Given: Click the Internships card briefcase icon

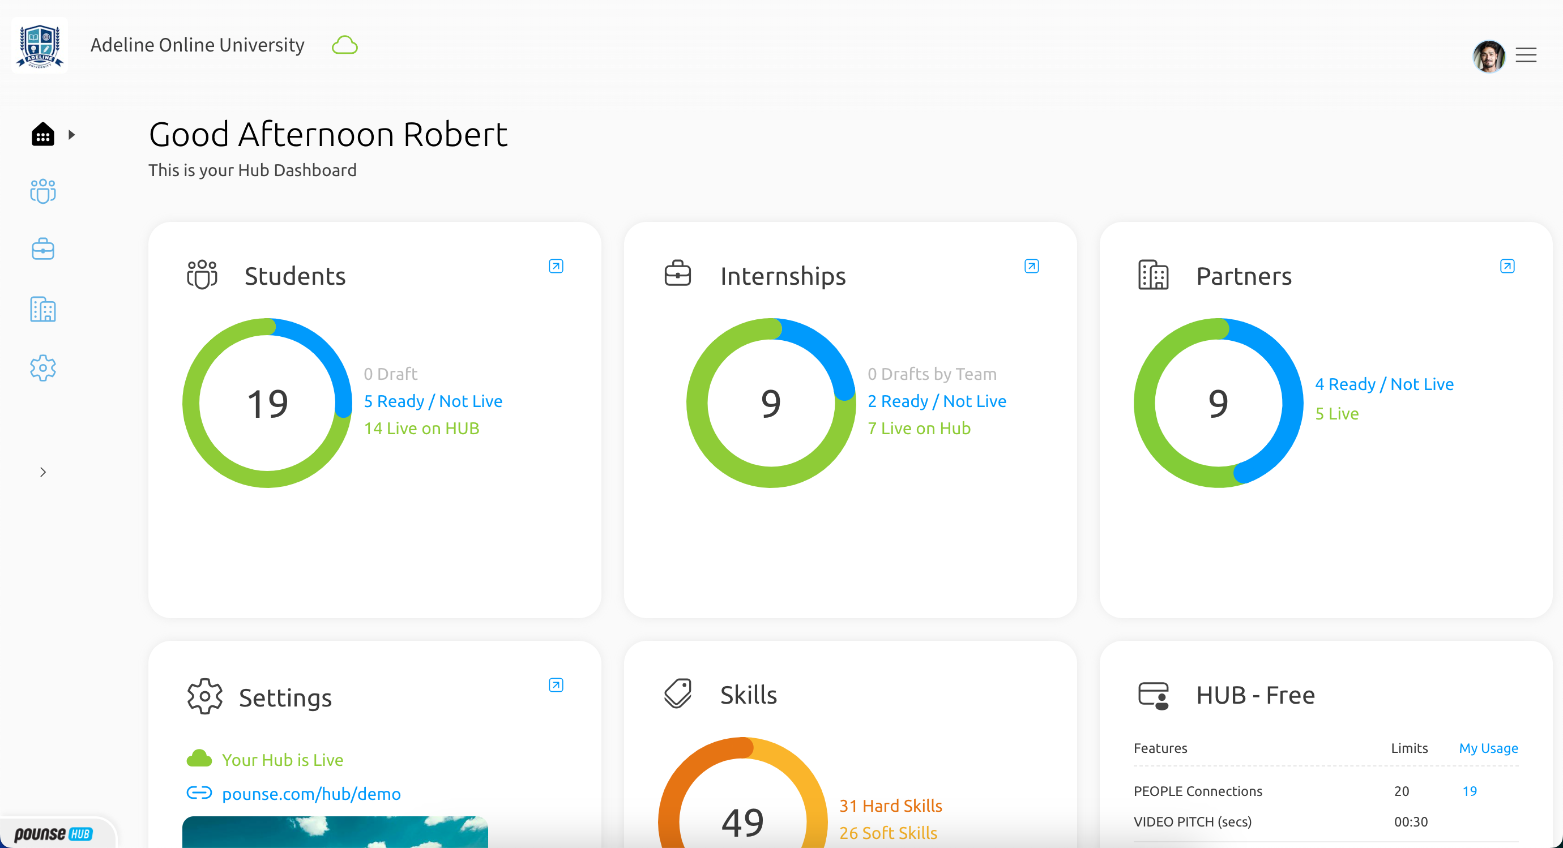Looking at the screenshot, I should point(678,273).
